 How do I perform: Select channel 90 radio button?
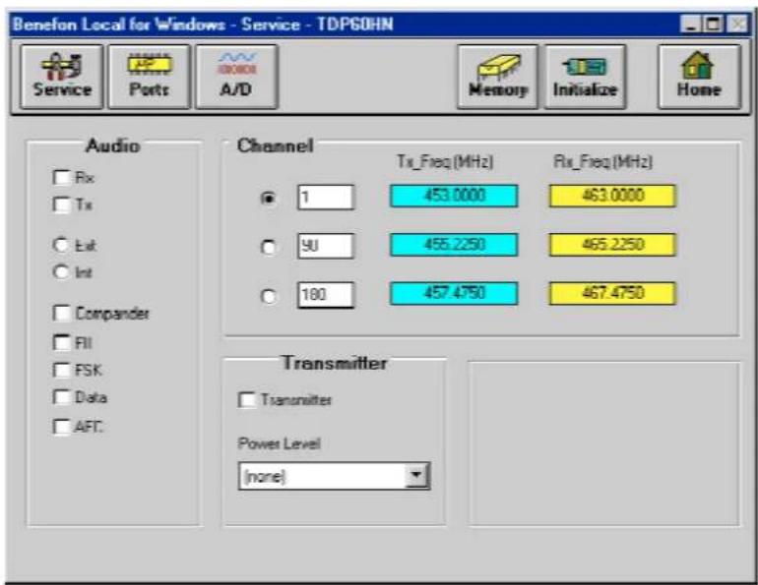[269, 247]
